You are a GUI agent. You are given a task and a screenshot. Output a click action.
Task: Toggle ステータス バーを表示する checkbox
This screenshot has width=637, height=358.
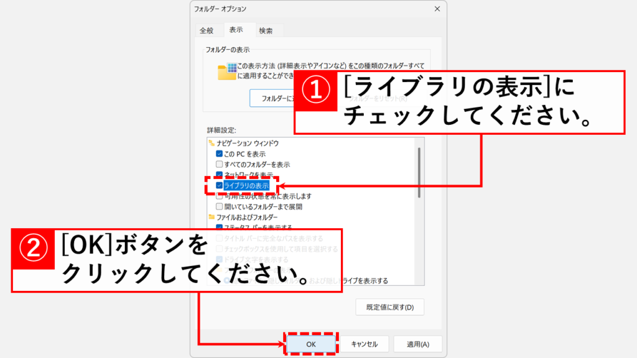tap(220, 227)
